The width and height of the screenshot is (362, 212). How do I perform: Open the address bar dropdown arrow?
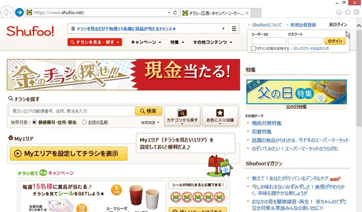coord(169,12)
